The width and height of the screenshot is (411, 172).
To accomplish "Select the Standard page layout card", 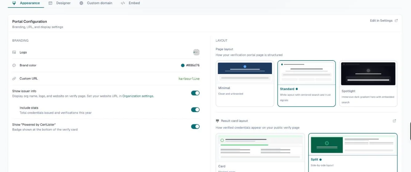I will (x=306, y=84).
